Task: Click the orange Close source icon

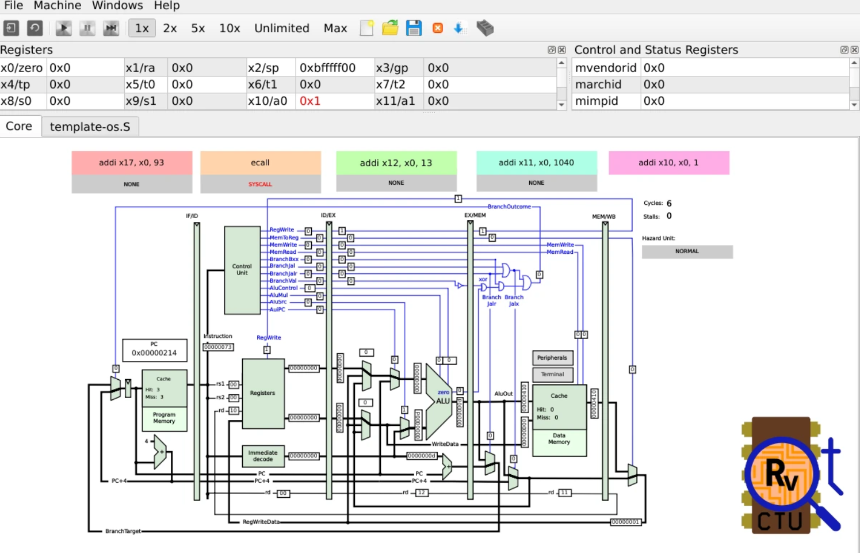Action: click(x=438, y=28)
